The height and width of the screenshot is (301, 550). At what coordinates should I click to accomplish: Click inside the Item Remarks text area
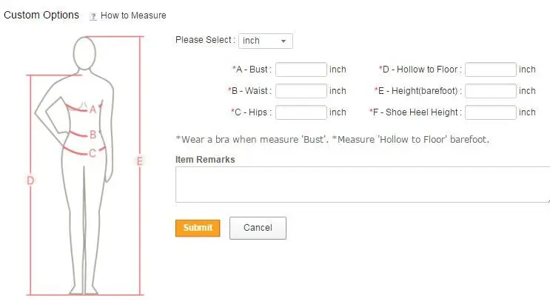point(362,184)
